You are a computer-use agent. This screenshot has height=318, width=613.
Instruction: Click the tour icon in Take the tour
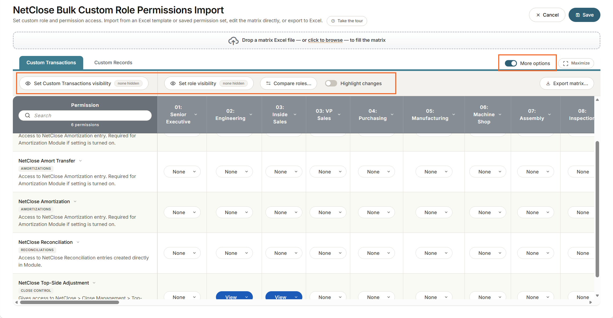pos(333,21)
